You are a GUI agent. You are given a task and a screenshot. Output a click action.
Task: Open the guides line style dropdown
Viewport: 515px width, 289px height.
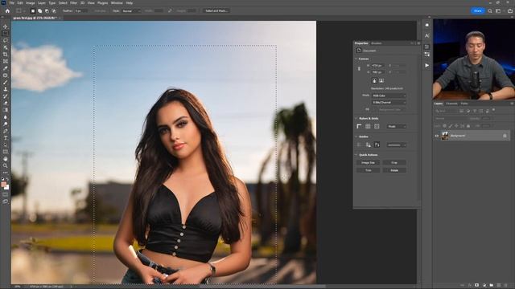[397, 144]
